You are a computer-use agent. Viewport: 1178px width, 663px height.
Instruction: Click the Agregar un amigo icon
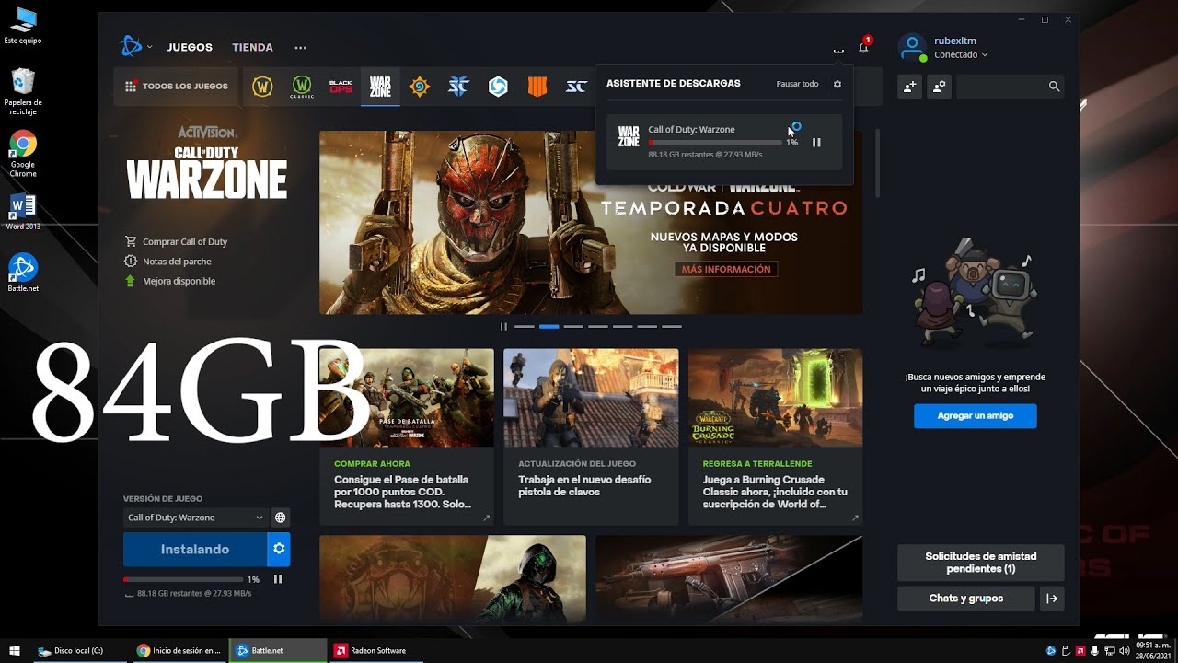(909, 87)
